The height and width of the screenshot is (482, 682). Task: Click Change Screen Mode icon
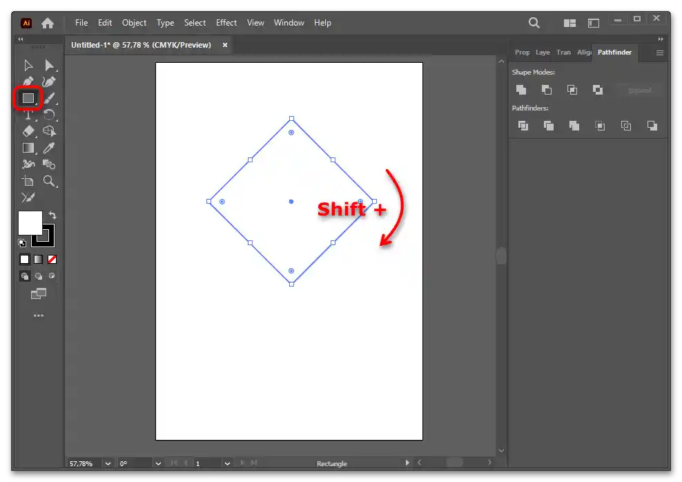[38, 294]
